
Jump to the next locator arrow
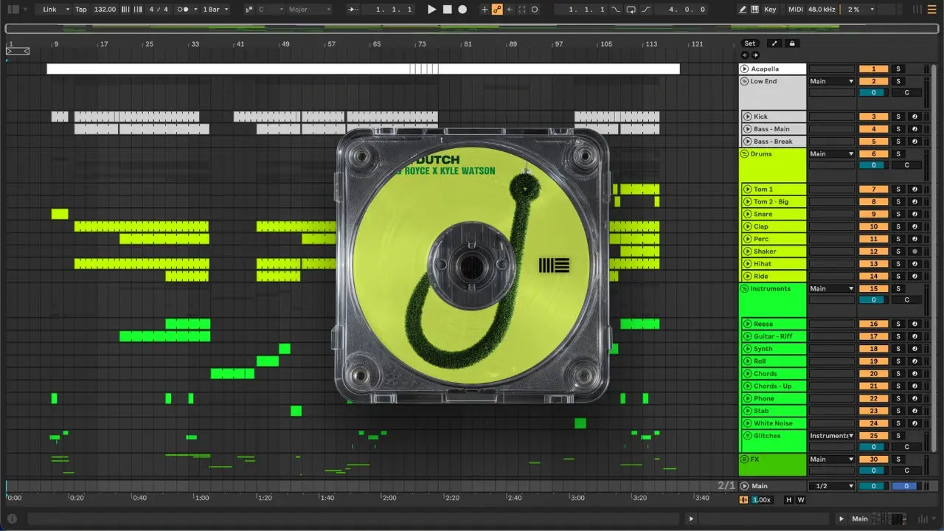[754, 55]
